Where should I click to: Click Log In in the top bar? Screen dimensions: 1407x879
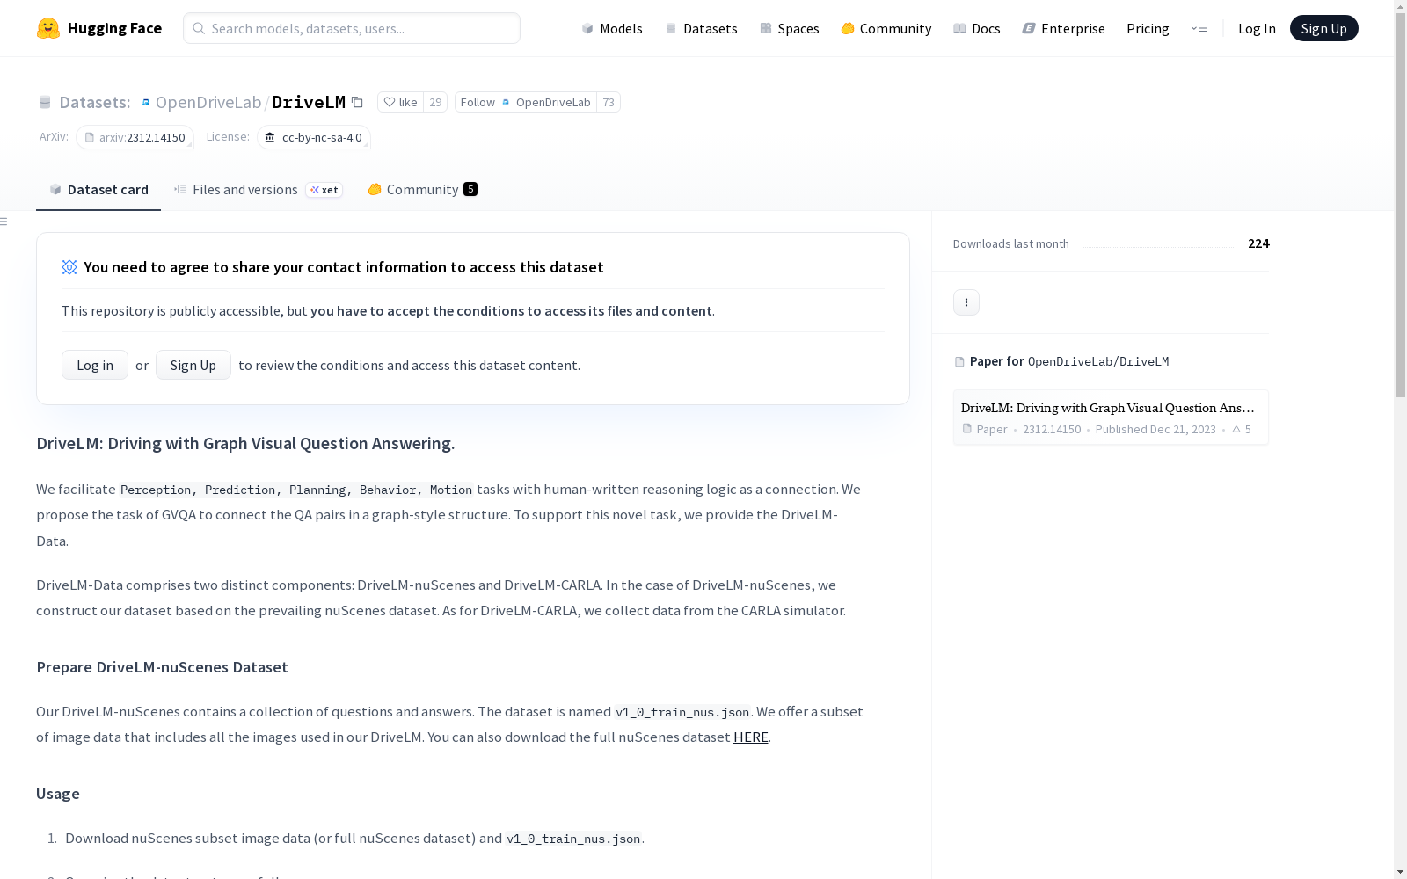click(x=1257, y=28)
